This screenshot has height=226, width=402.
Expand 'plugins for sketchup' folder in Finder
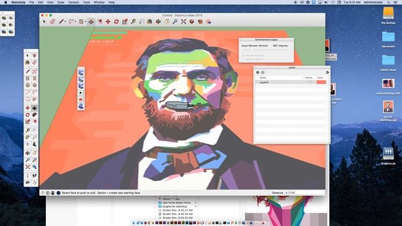point(195,207)
